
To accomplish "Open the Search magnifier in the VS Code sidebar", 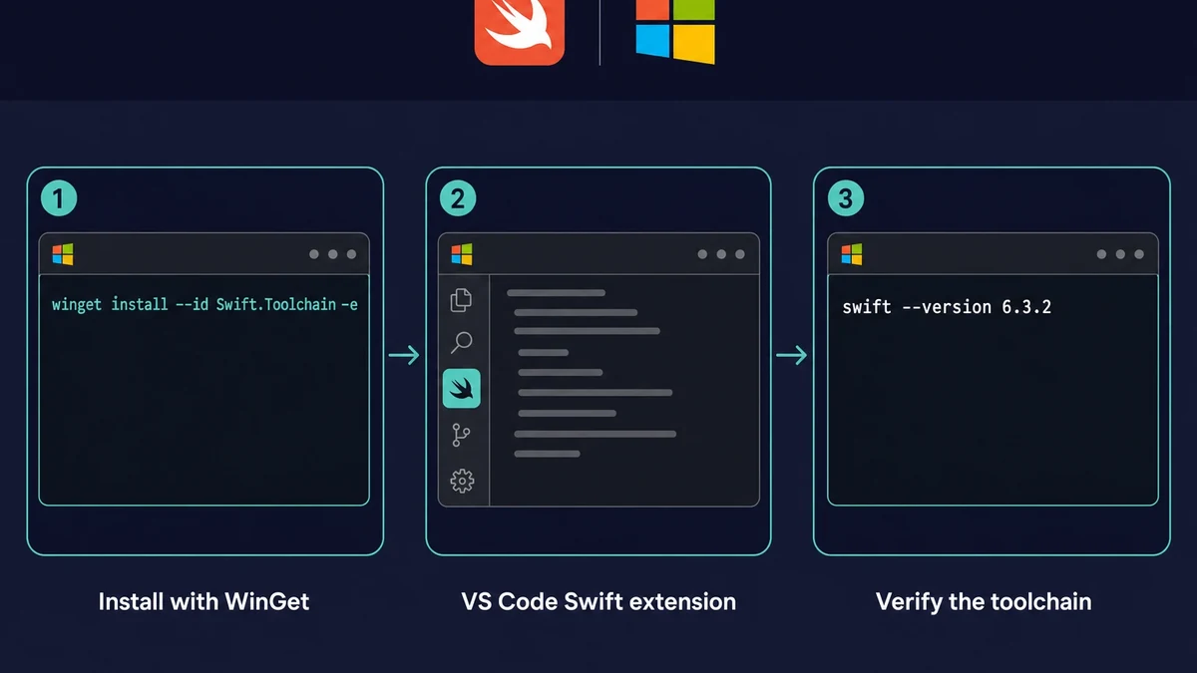I will tap(461, 343).
